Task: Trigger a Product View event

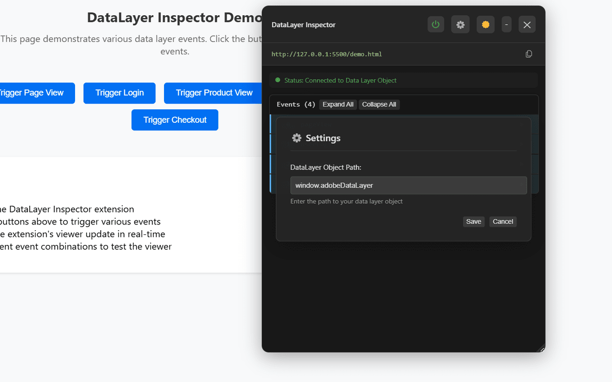Action: (x=213, y=93)
